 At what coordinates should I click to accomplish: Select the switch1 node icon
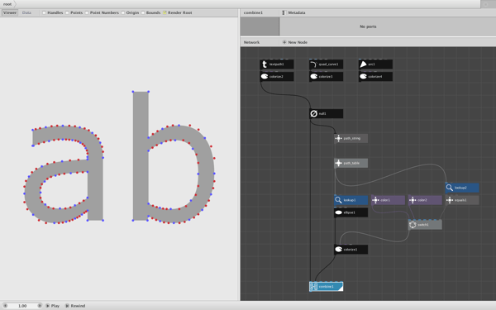coord(413,225)
